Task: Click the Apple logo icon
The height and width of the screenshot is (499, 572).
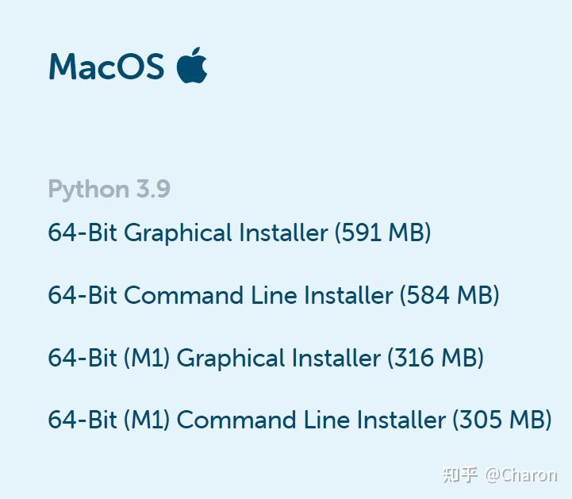Action: point(192,65)
